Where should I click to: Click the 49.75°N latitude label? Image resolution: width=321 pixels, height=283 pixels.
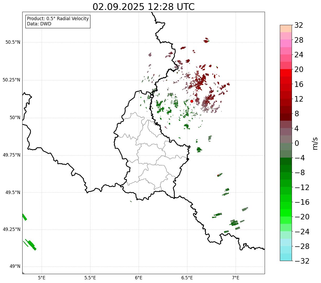(12, 155)
